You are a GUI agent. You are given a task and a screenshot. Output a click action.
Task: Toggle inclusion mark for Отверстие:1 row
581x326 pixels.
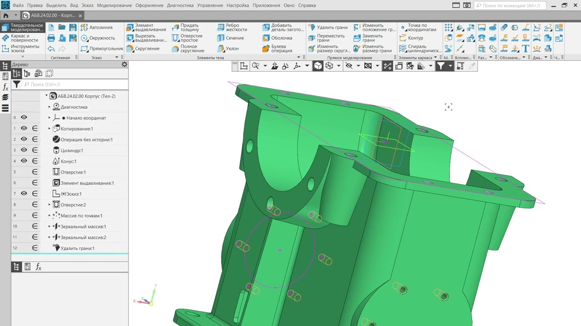click(x=35, y=172)
